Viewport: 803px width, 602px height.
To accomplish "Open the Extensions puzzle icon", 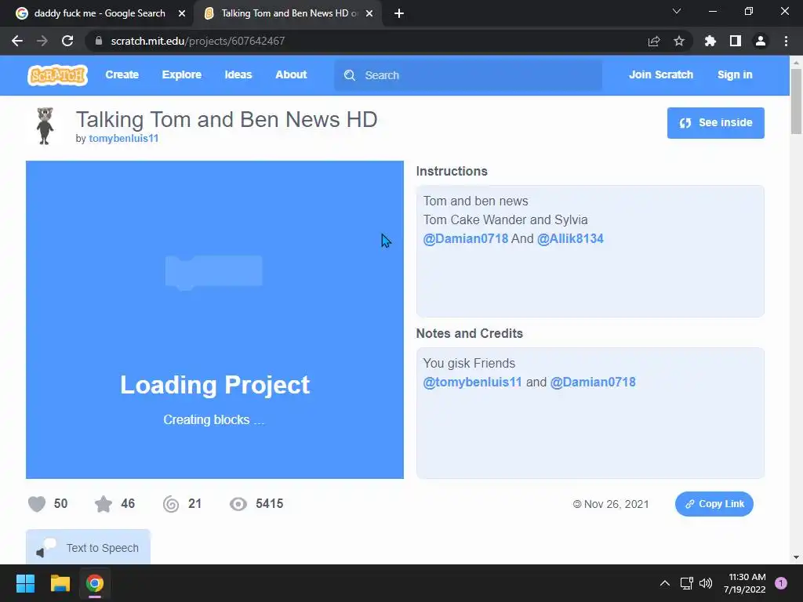I will point(710,41).
